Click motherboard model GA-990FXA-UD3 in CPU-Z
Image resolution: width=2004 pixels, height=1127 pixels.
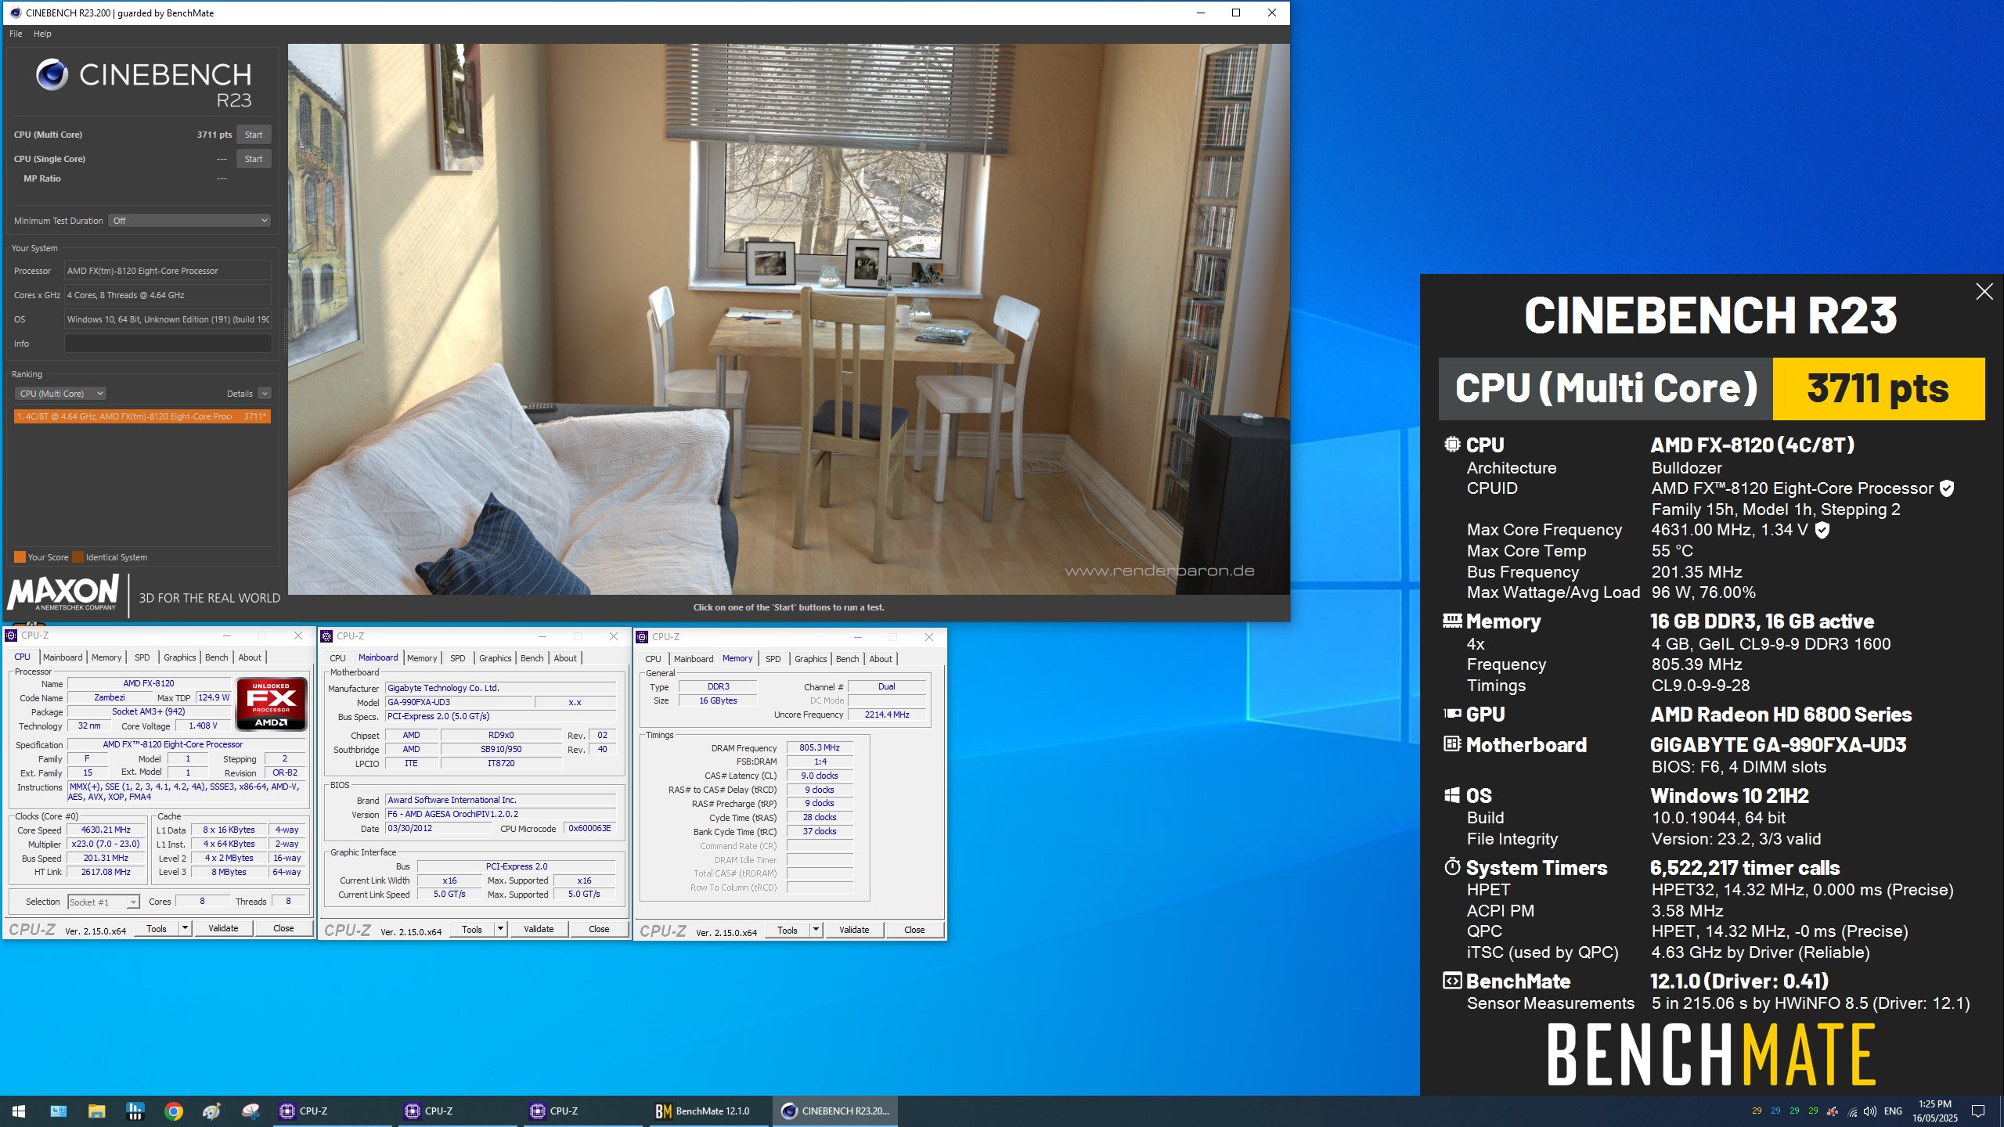[x=458, y=702]
